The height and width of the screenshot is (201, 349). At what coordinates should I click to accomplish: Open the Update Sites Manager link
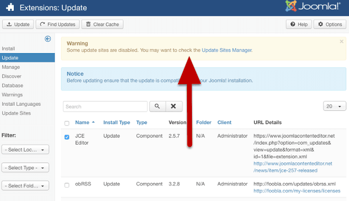226,50
